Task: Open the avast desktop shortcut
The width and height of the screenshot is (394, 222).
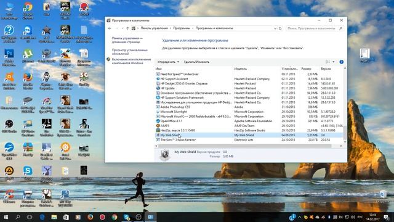Action: [9, 81]
